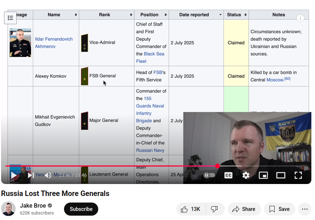Click the Major General rank insignia image
Screen dimensions: 315x220
85,121
